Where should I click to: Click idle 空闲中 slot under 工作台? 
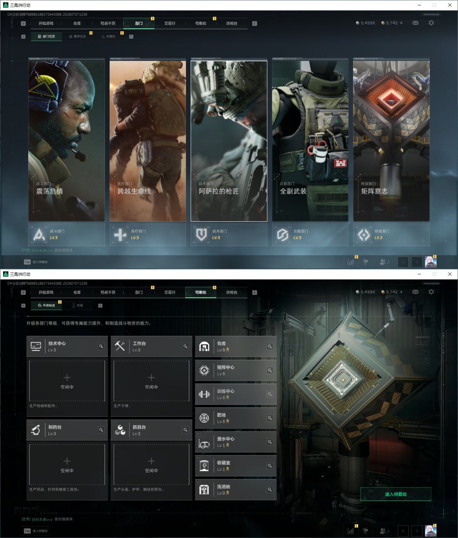152,381
